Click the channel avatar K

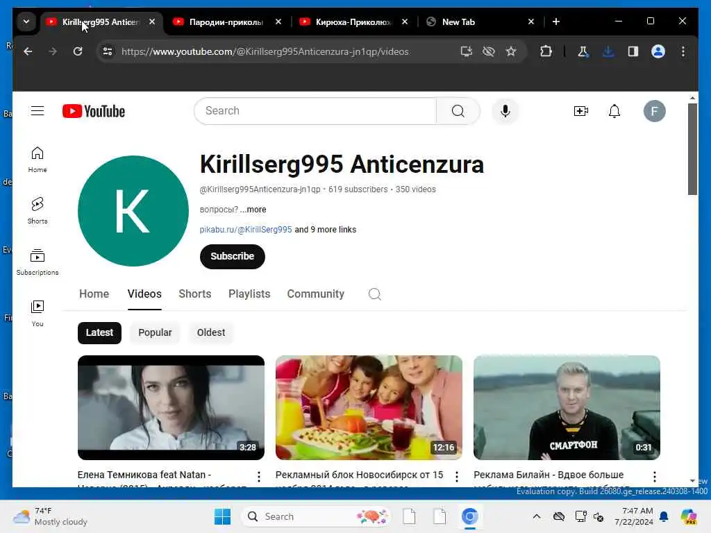(133, 211)
